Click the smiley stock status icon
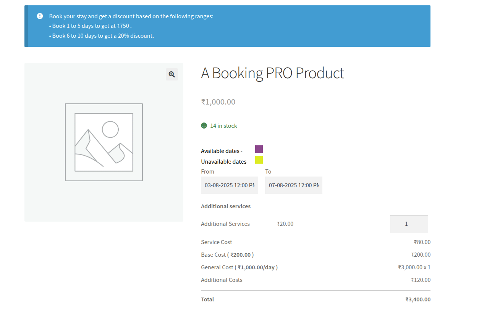The image size is (500, 309). (x=204, y=125)
